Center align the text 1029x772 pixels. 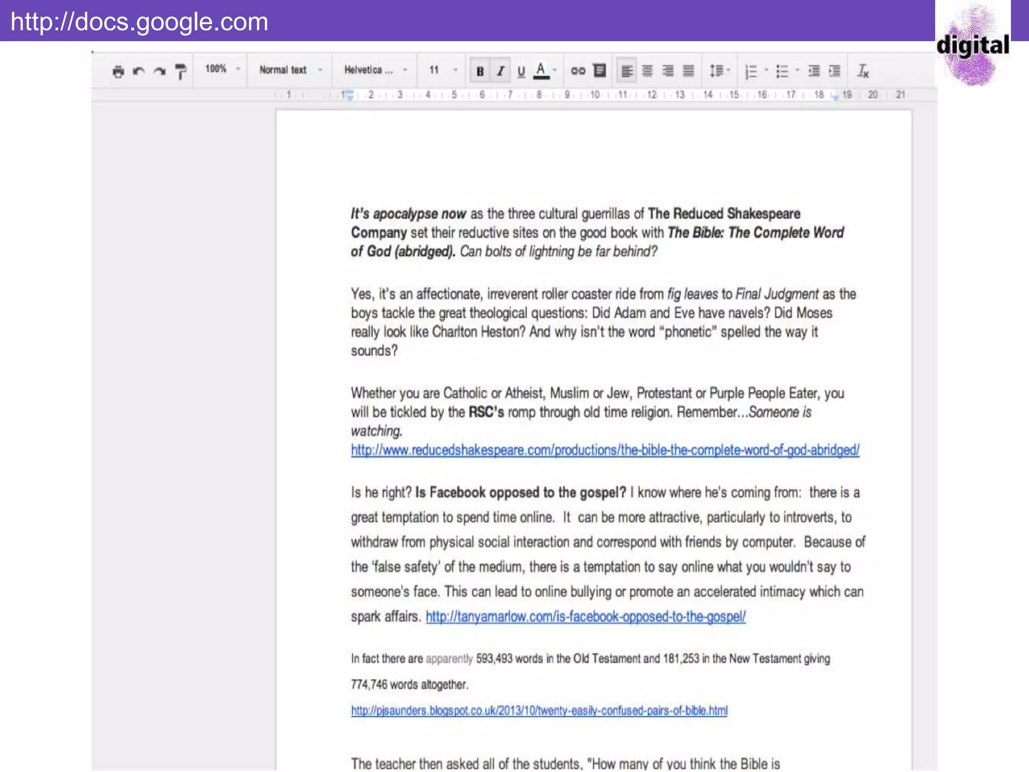pos(647,71)
